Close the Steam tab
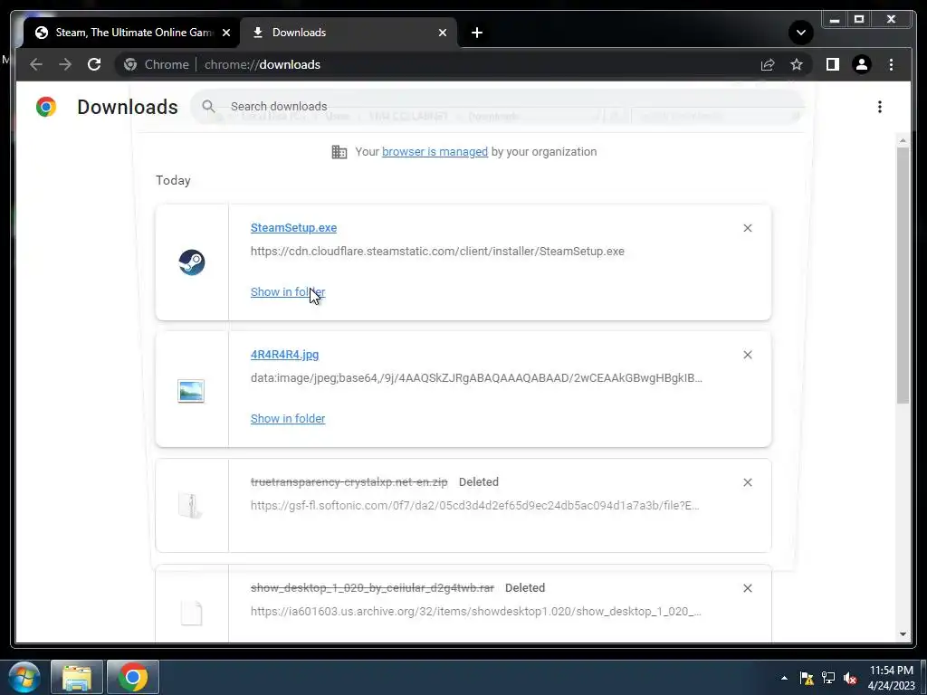The height and width of the screenshot is (695, 927). tap(225, 33)
